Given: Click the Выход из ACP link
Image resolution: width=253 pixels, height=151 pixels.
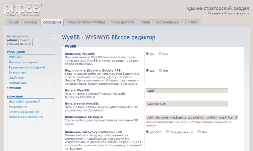Looking at the screenshot, I should 20,44.
